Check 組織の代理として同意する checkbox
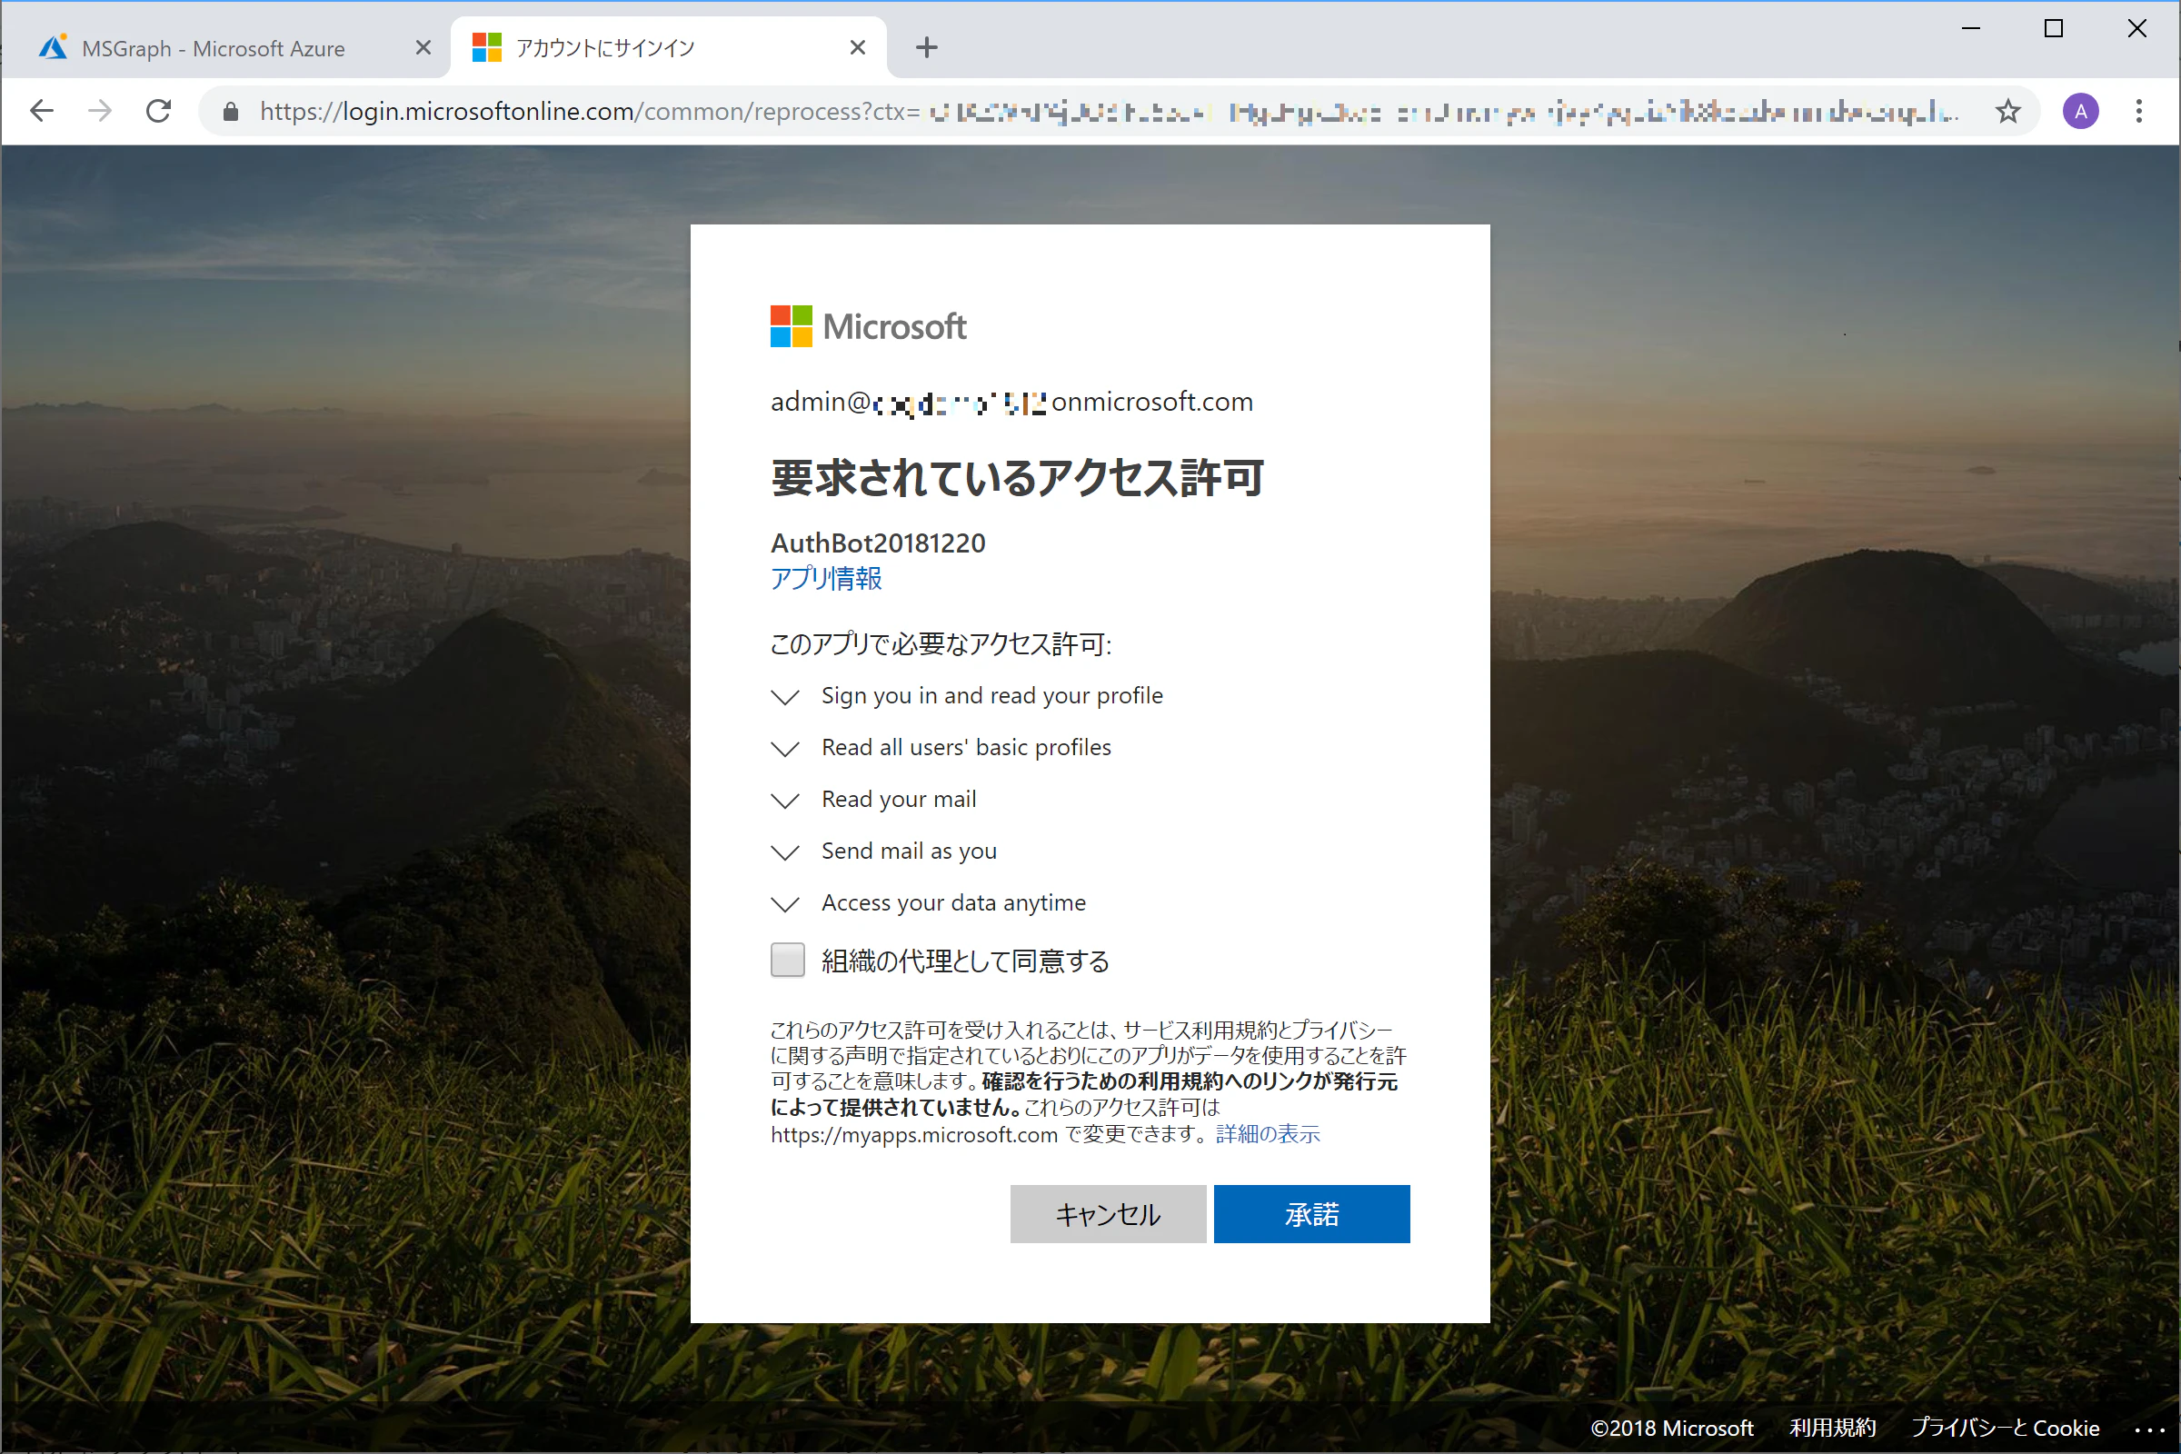Screen dimensions: 2181x1454 (787, 960)
